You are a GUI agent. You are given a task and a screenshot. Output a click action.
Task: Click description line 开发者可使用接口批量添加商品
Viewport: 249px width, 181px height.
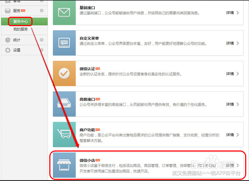tap(114, 171)
